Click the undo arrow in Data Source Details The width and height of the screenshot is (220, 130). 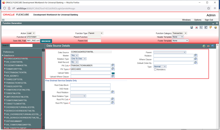point(213,46)
